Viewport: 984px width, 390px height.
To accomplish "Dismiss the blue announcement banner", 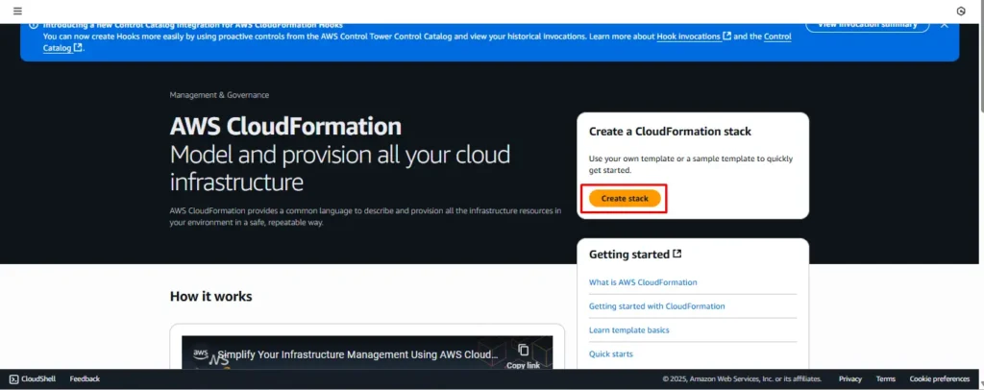I will point(944,24).
